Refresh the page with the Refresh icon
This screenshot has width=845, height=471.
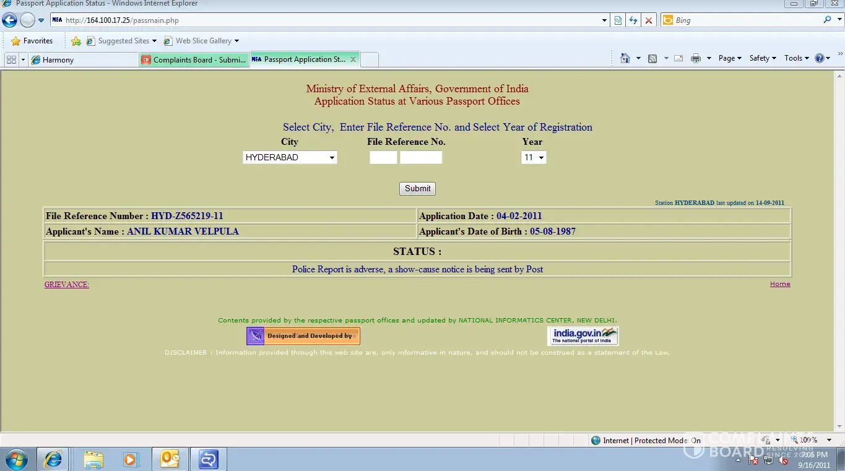click(x=633, y=20)
